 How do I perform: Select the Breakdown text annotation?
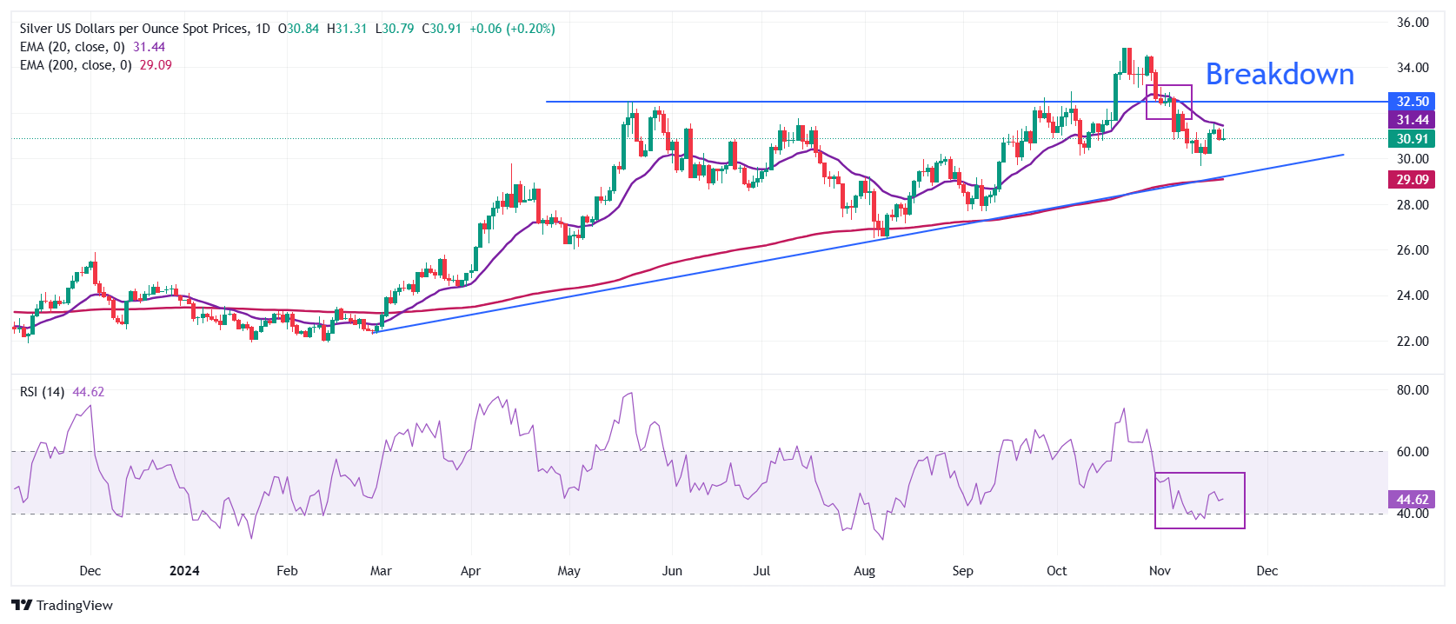[1279, 75]
